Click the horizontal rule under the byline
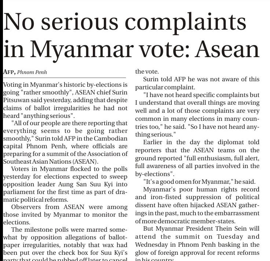The height and width of the screenshot is (261, 270). point(64,78)
